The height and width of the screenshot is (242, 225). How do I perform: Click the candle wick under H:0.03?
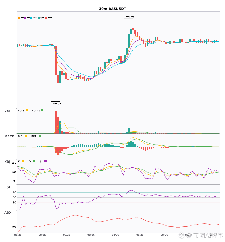click(x=129, y=26)
